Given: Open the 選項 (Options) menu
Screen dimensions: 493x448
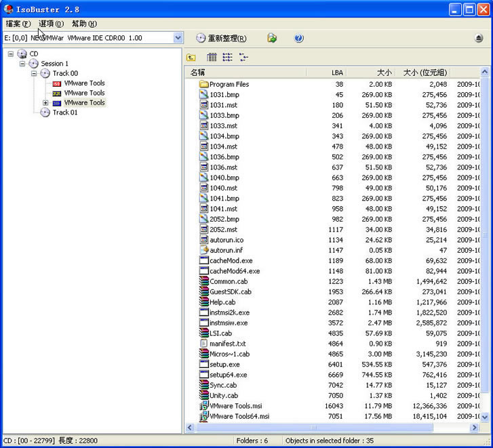Looking at the screenshot, I should coord(51,24).
